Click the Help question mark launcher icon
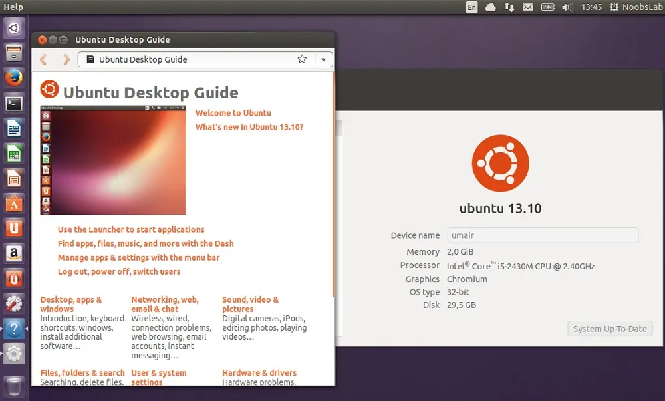Image resolution: width=665 pixels, height=401 pixels. [x=13, y=329]
